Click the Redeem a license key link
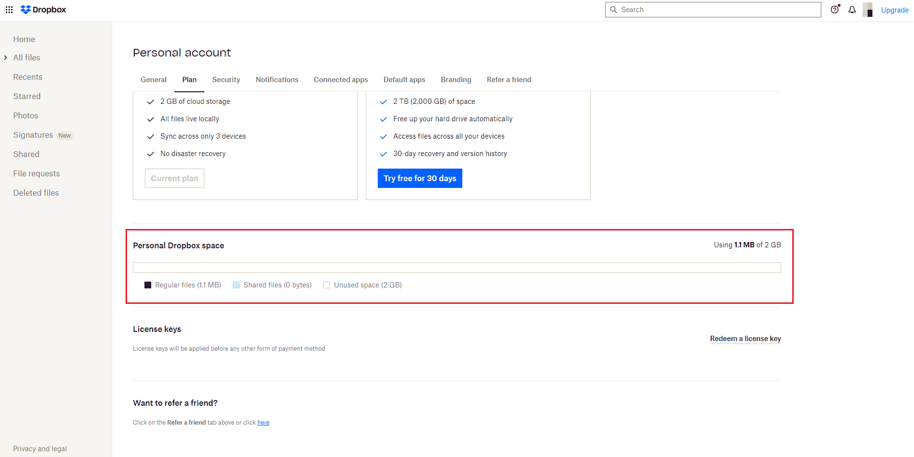The width and height of the screenshot is (914, 457). pos(745,339)
